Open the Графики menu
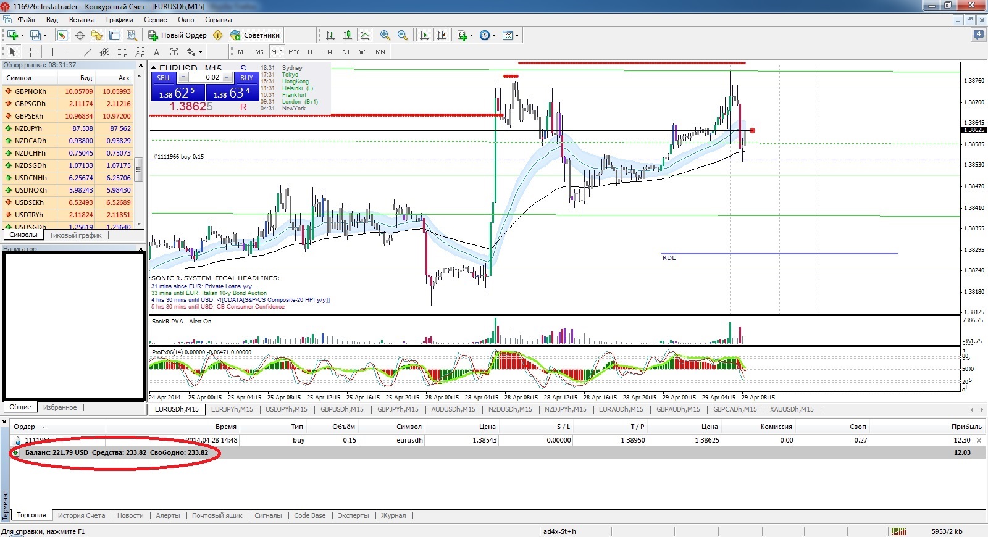Image resolution: width=988 pixels, height=537 pixels. (x=119, y=20)
